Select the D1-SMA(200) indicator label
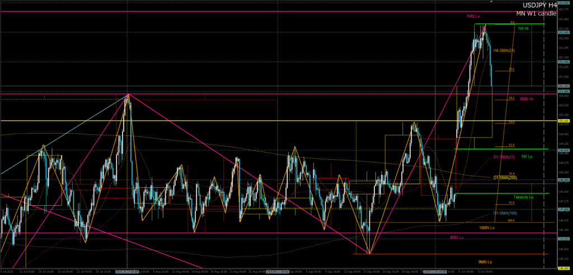 point(505,178)
